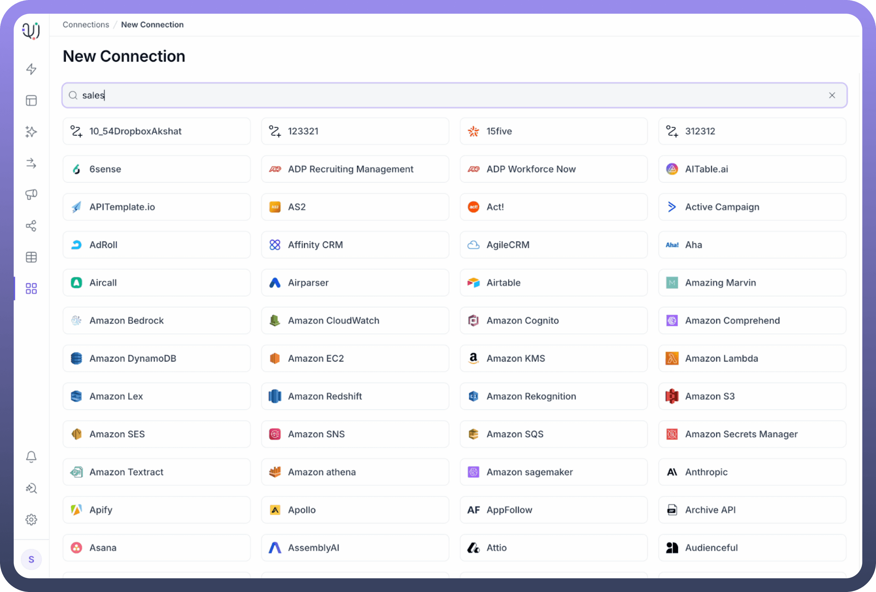This screenshot has width=876, height=592.
Task: Click the search box containing "sales"
Action: pyautogui.click(x=452, y=95)
